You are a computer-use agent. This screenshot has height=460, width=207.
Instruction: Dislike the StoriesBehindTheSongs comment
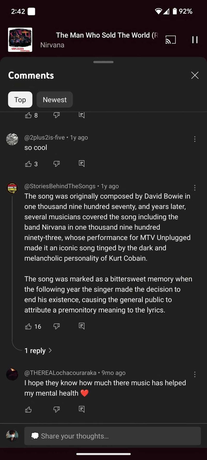[x=56, y=326]
